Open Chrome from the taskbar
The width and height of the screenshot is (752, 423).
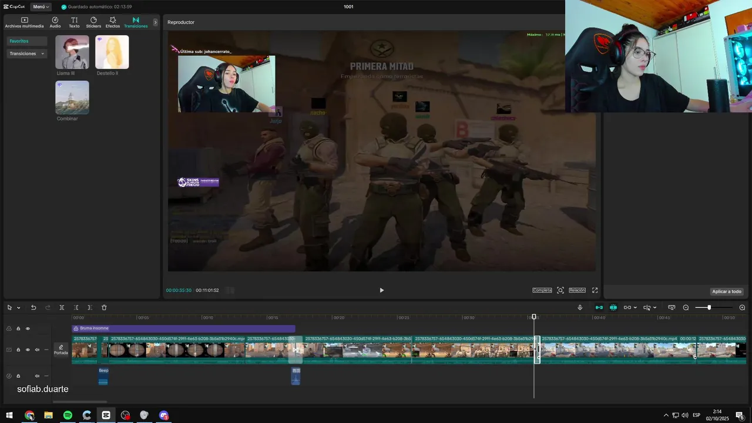pyautogui.click(x=29, y=415)
